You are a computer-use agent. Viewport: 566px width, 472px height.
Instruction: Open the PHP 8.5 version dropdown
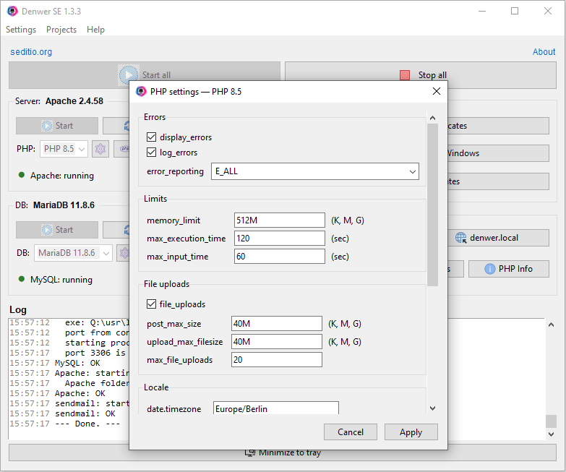tap(64, 149)
